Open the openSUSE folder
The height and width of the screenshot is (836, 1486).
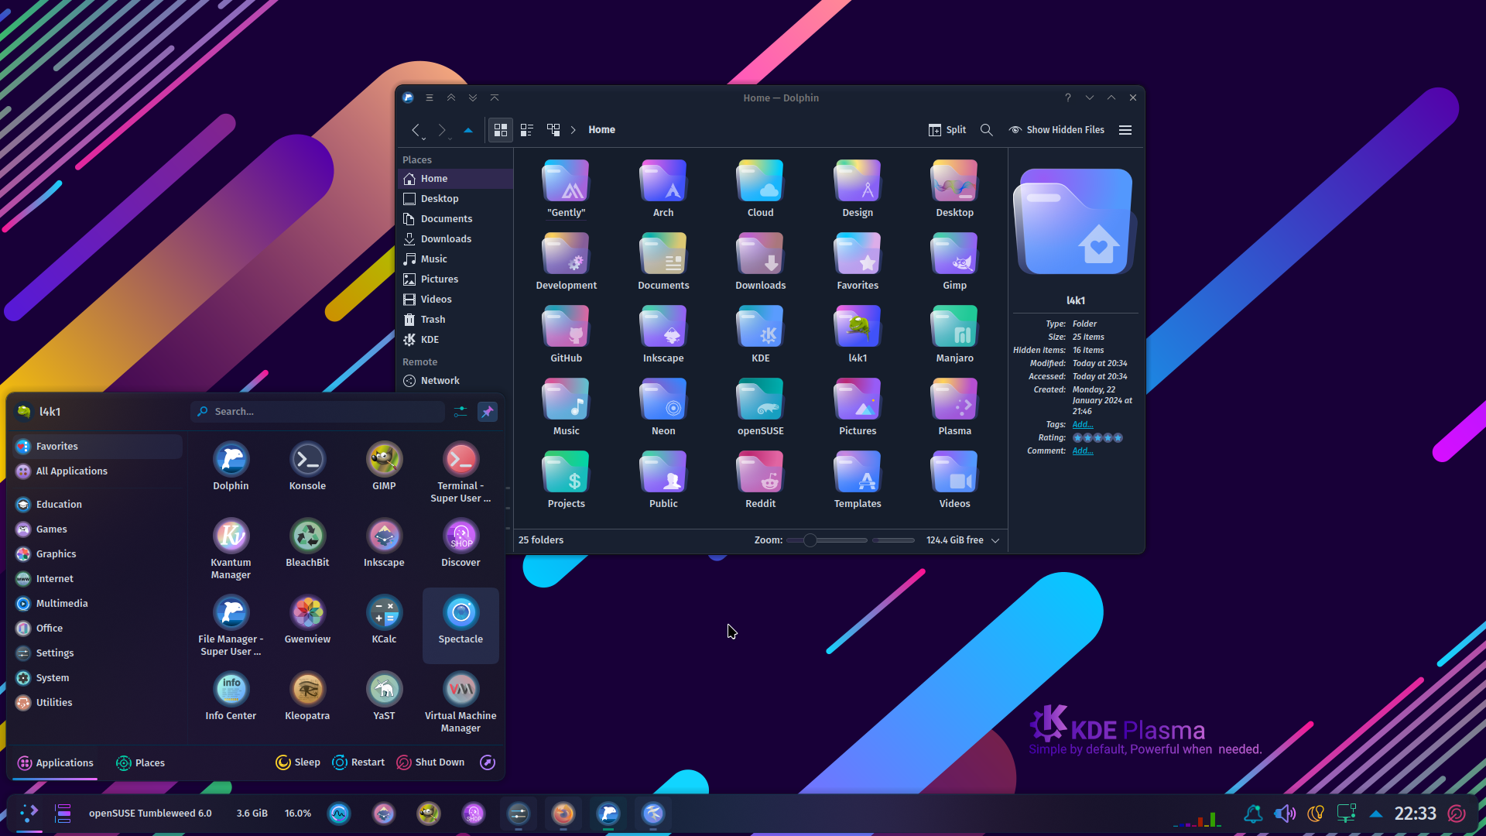click(760, 407)
